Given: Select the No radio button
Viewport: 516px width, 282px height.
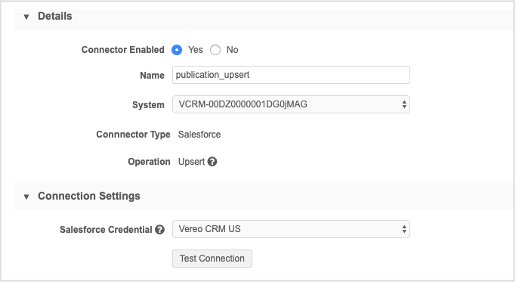Looking at the screenshot, I should (x=215, y=50).
